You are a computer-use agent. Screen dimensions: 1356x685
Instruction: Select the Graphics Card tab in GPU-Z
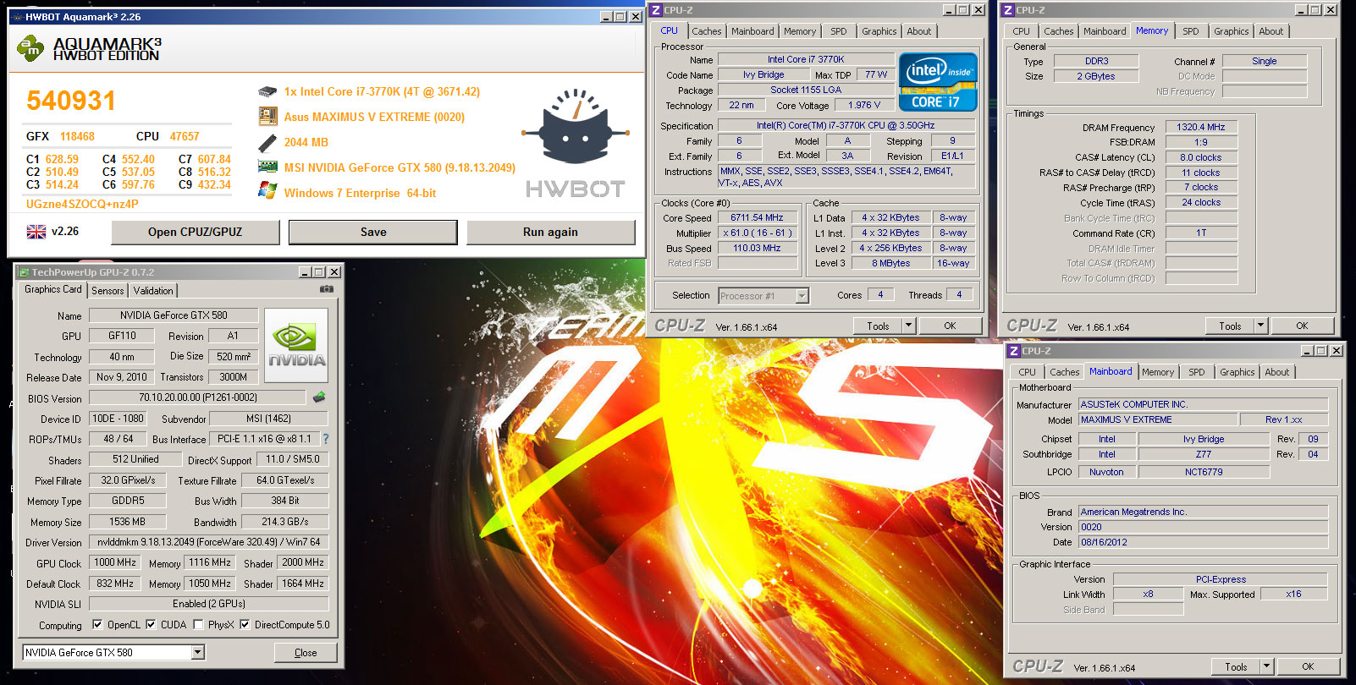[x=53, y=289]
